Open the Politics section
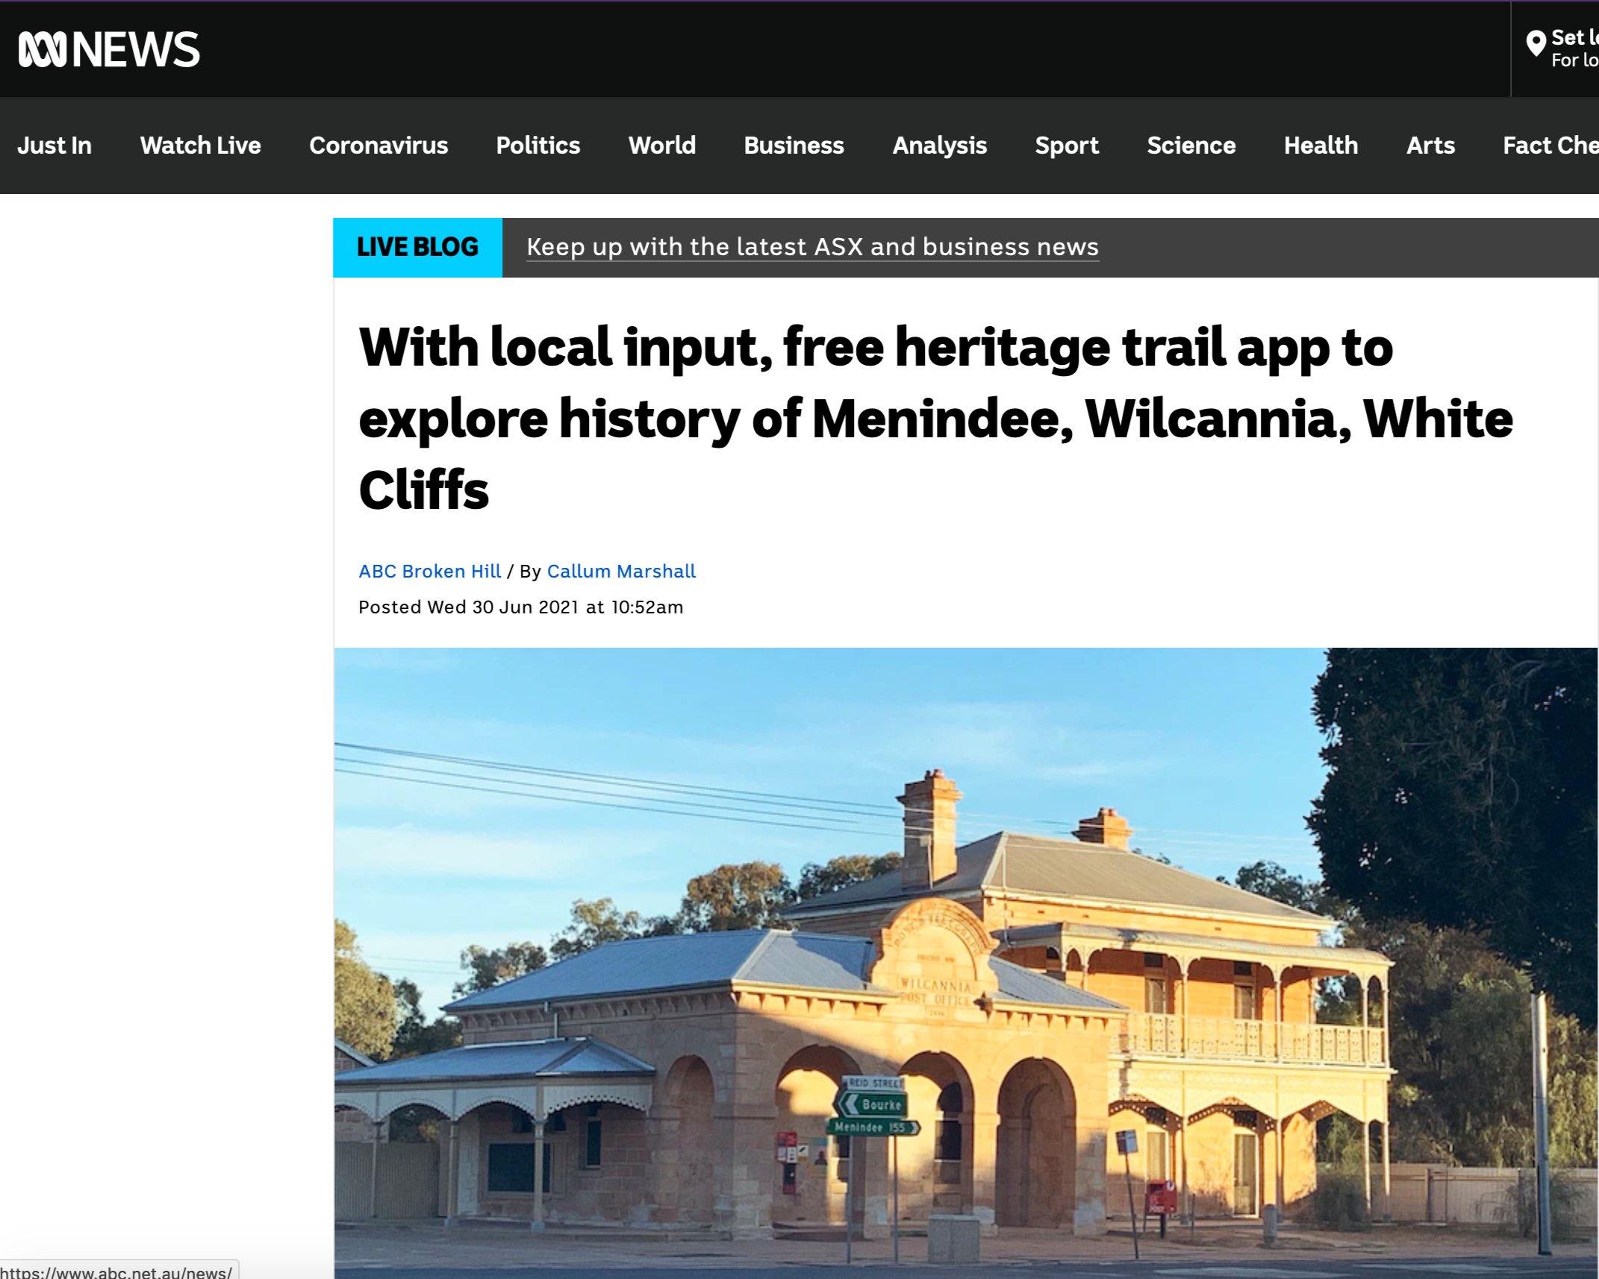The height and width of the screenshot is (1279, 1599). [538, 145]
